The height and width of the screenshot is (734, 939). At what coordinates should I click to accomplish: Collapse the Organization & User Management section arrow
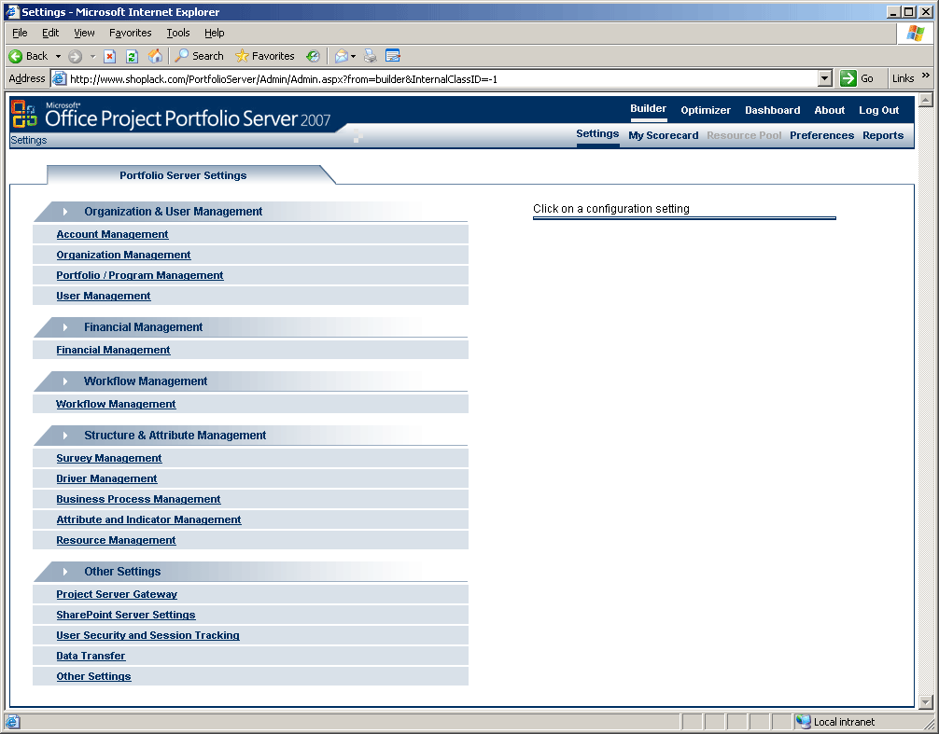click(65, 212)
